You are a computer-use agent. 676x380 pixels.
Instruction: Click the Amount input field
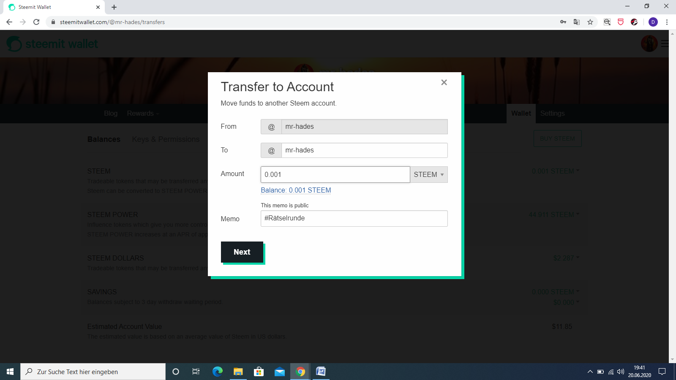pyautogui.click(x=335, y=174)
